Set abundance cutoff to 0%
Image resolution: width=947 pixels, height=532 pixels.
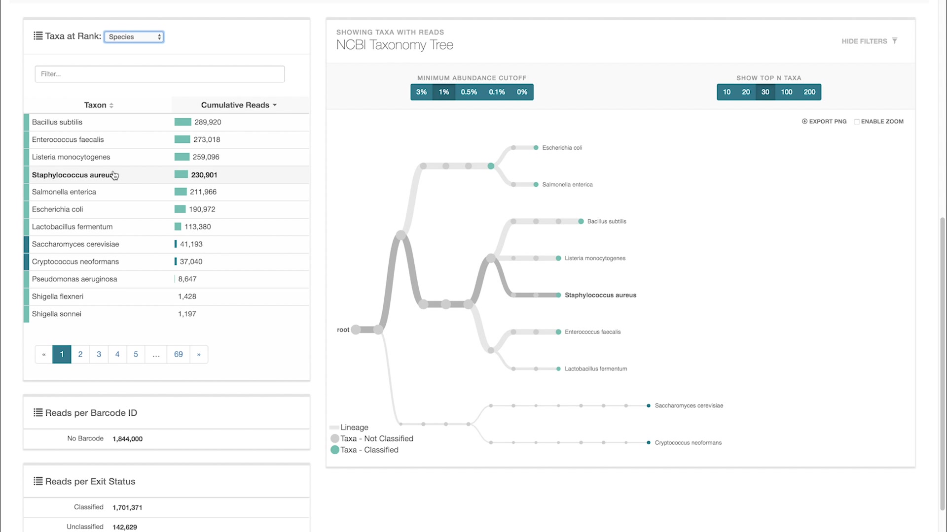[x=522, y=92]
